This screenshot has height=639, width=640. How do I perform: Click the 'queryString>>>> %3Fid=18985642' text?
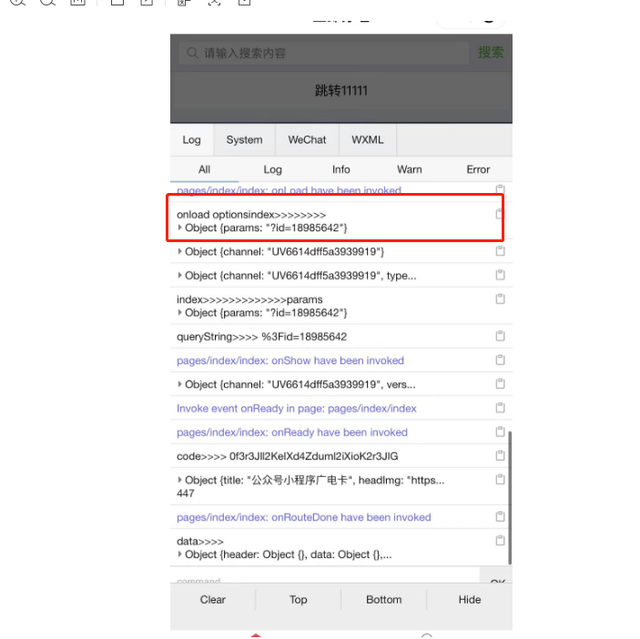[x=261, y=337]
